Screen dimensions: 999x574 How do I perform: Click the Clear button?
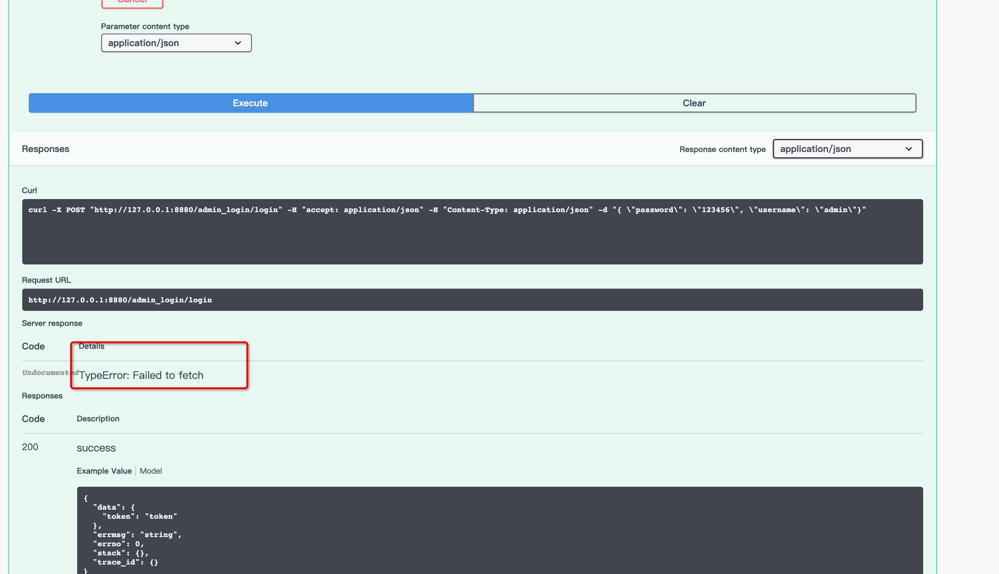[694, 103]
